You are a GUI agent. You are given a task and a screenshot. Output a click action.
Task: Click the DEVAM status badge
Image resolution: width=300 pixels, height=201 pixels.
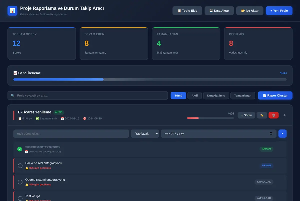[266, 165]
